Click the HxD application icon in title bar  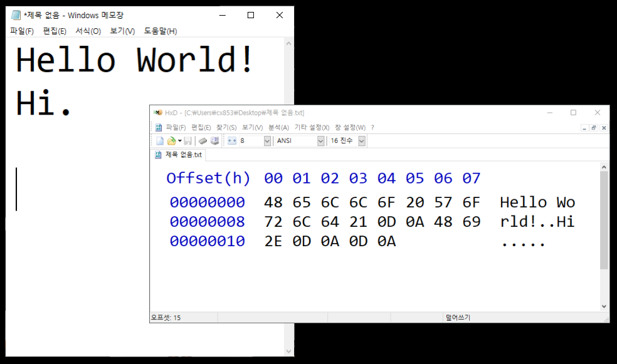158,113
